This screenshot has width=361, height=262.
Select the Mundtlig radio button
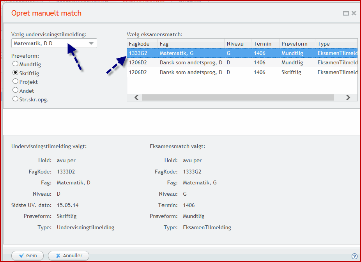tap(16, 64)
